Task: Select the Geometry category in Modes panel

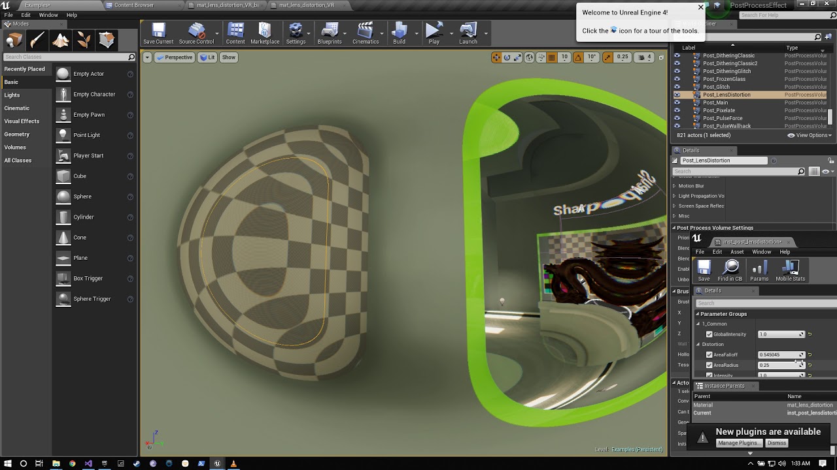Action: pos(17,134)
